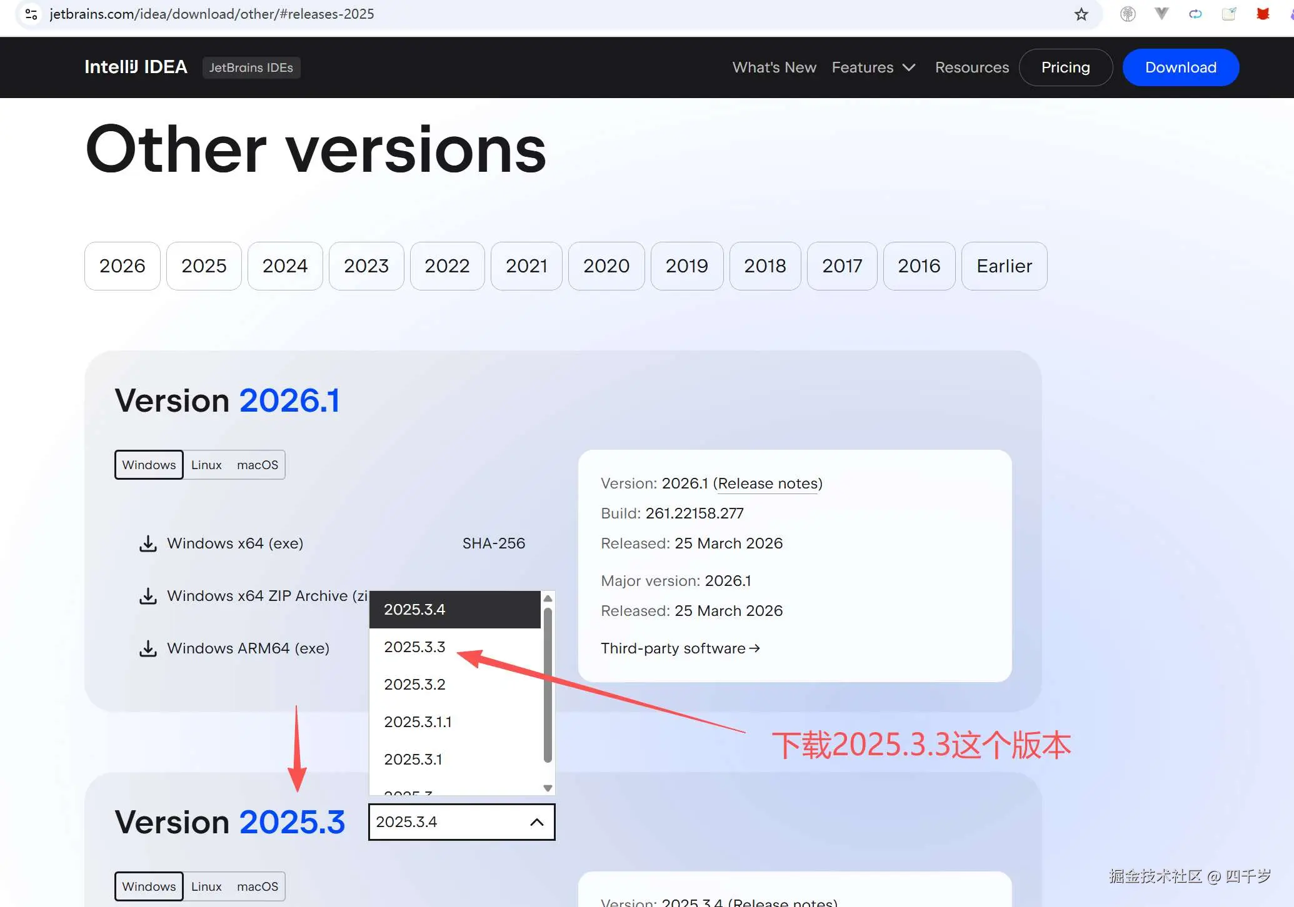Click the loop-arrows extension icon
Screen dimensions: 1294x907
tap(1196, 13)
